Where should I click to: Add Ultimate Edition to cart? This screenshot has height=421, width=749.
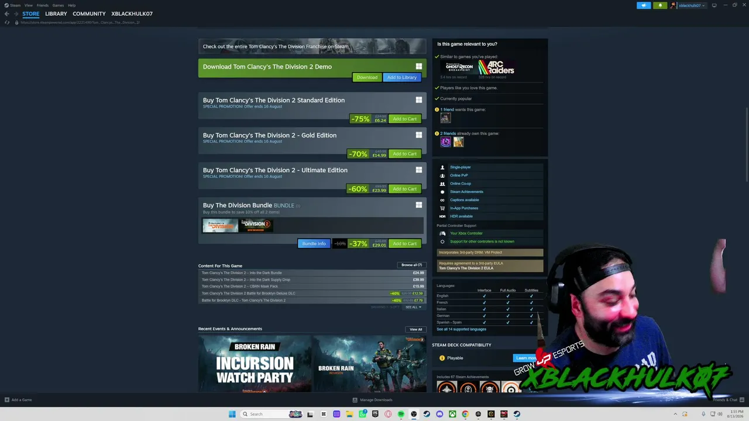[x=405, y=189]
